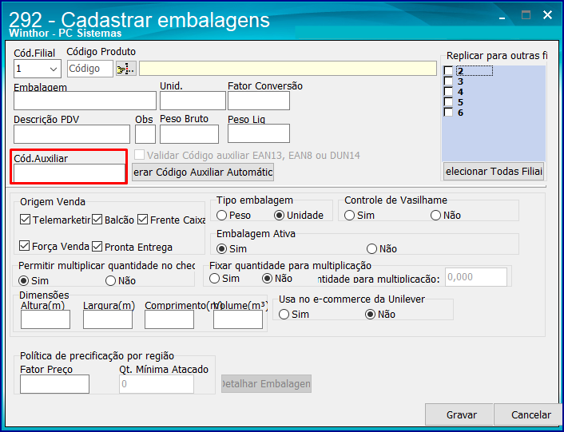Viewport: 564px width, 432px height.
Task: Select Não for Embalagem Ativa
Action: (x=372, y=248)
